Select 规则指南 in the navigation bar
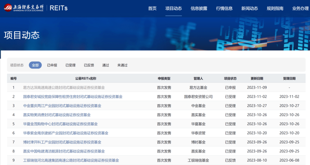This screenshot has width=310, height=165. pyautogui.click(x=275, y=8)
